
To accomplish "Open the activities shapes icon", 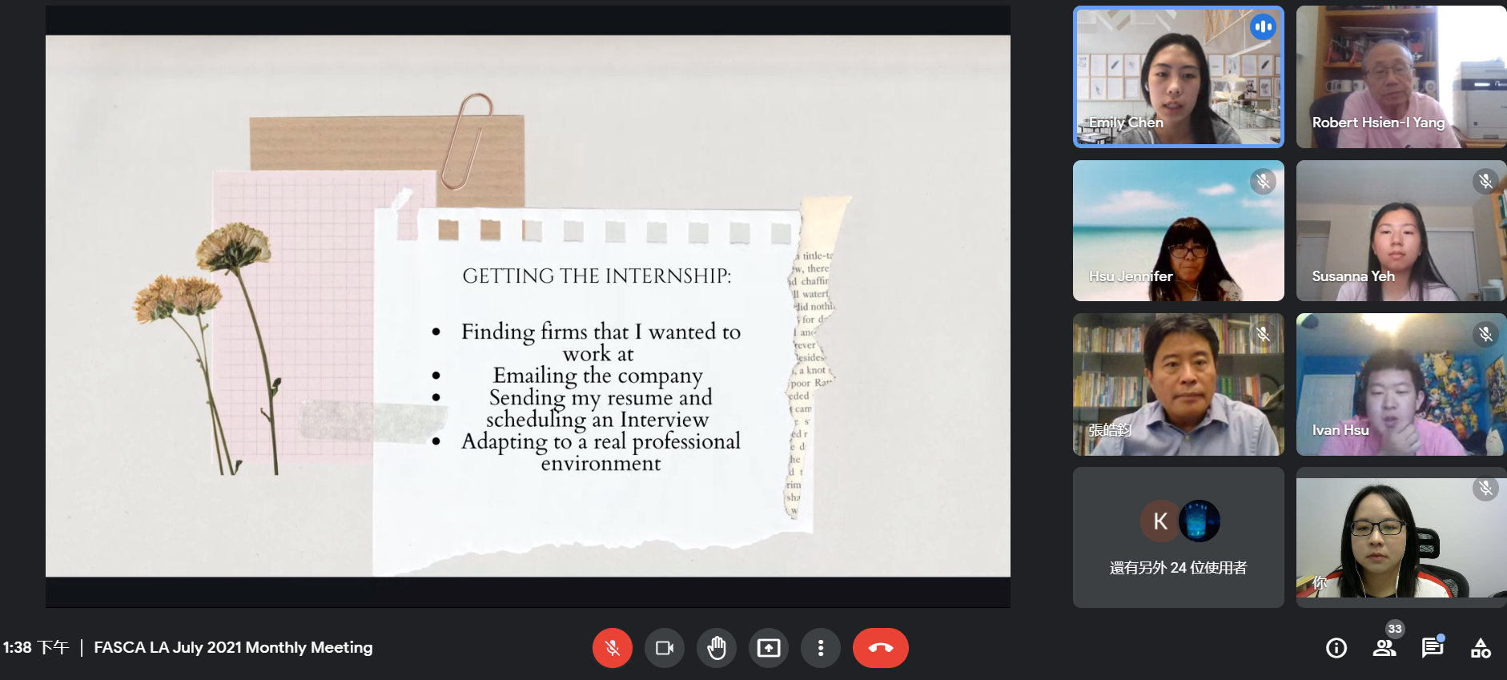I will [x=1481, y=648].
